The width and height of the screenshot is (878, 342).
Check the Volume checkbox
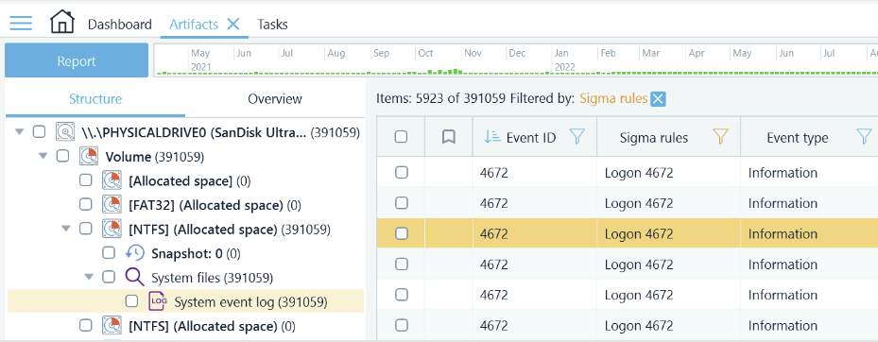[x=62, y=156]
